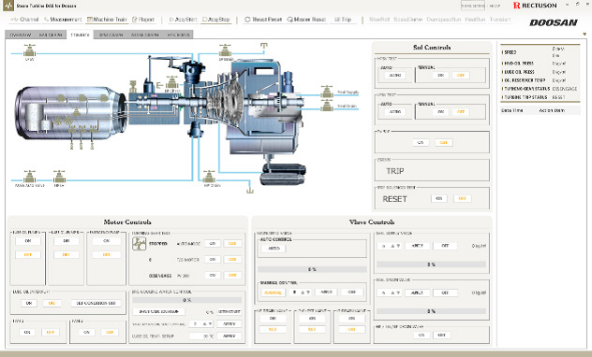Image resolution: width=592 pixels, height=357 pixels.
Task: Click the small arrow at panel's top-right corner
Action: (x=585, y=35)
